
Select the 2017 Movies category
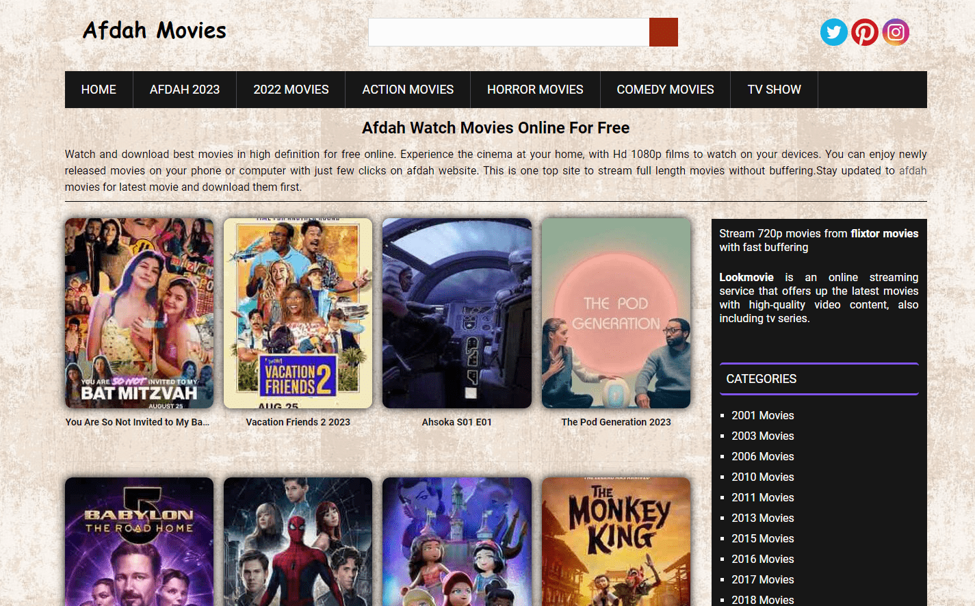tap(763, 579)
